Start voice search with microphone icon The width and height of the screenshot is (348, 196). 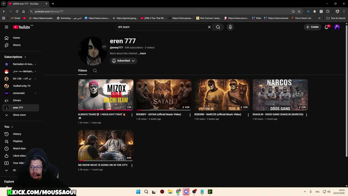(230, 27)
